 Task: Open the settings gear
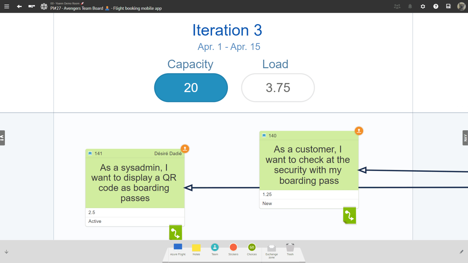pyautogui.click(x=423, y=6)
